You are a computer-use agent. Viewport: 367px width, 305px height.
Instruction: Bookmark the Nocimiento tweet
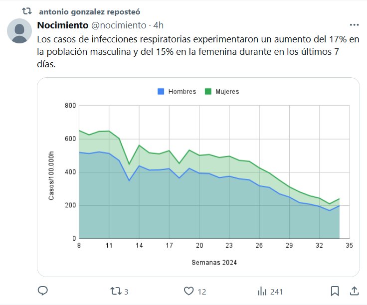[x=335, y=291]
